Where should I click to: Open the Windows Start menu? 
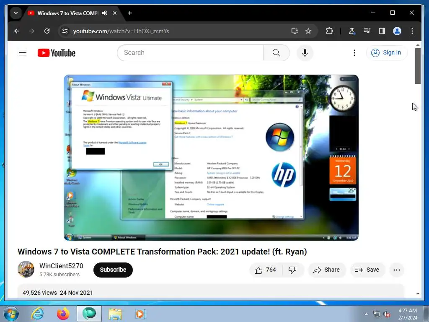point(11,314)
